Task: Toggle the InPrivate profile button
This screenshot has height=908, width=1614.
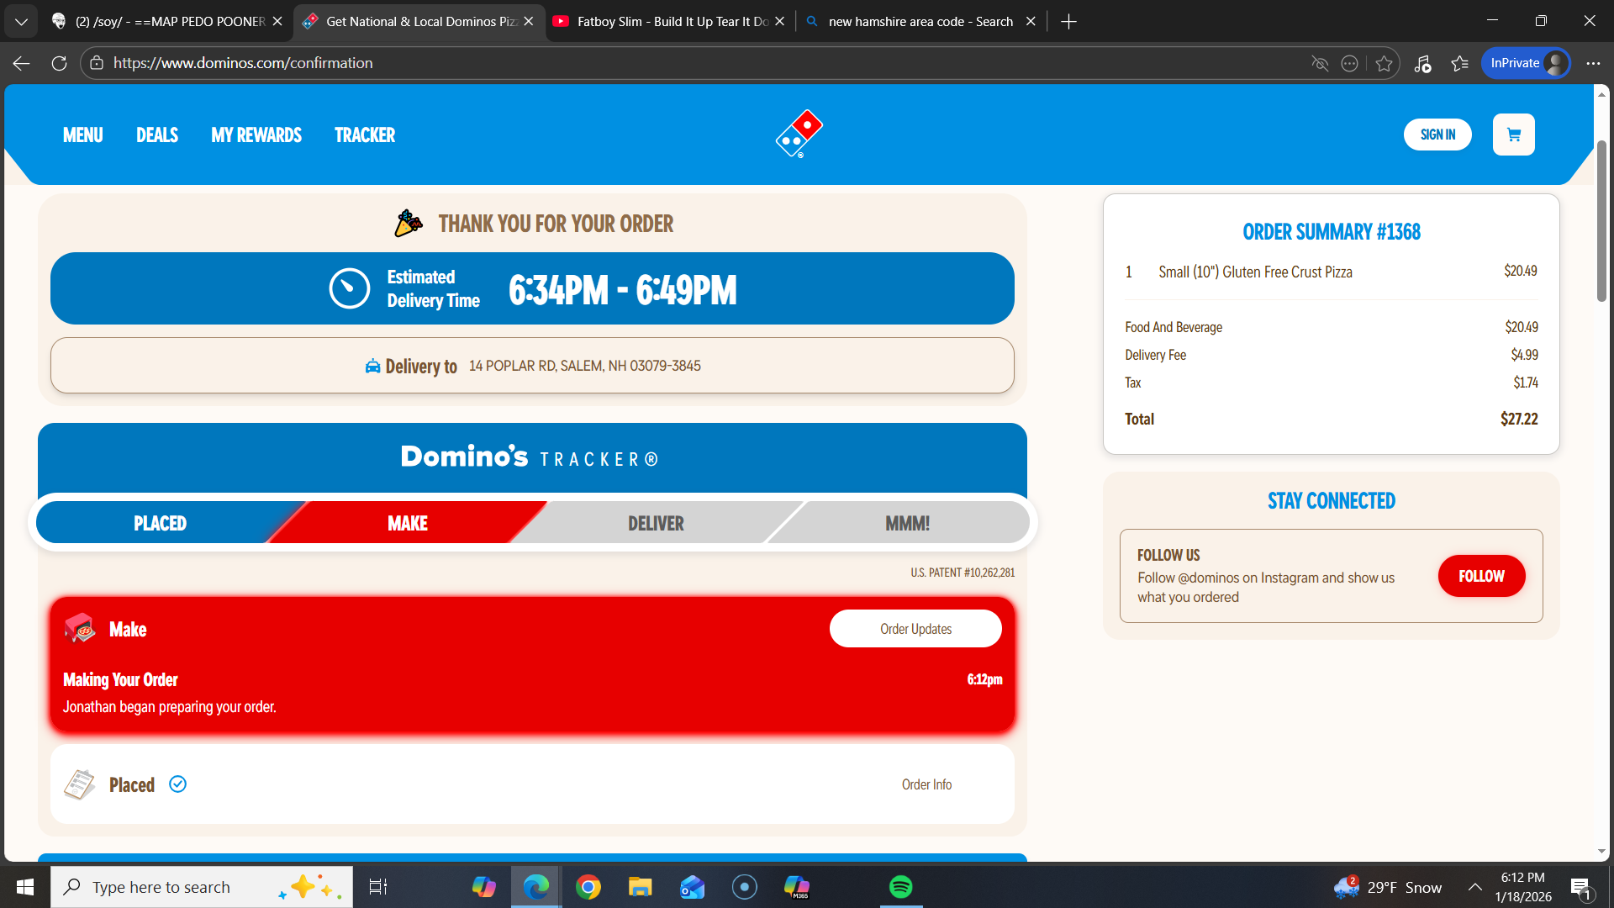Action: tap(1526, 63)
